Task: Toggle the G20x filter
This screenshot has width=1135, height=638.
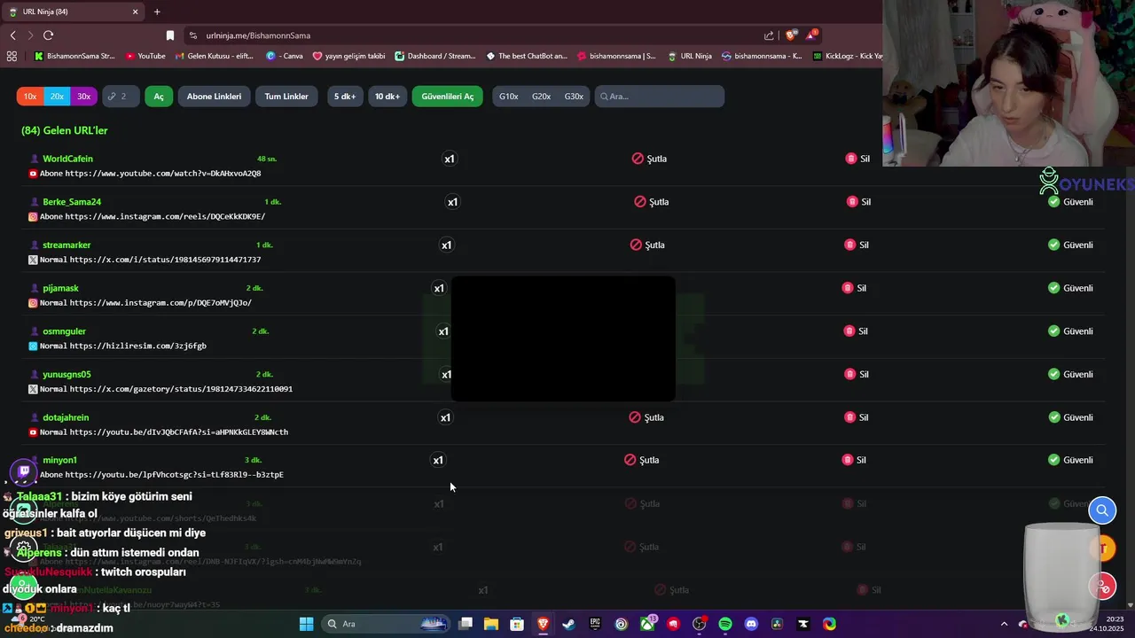Action: [x=541, y=97]
